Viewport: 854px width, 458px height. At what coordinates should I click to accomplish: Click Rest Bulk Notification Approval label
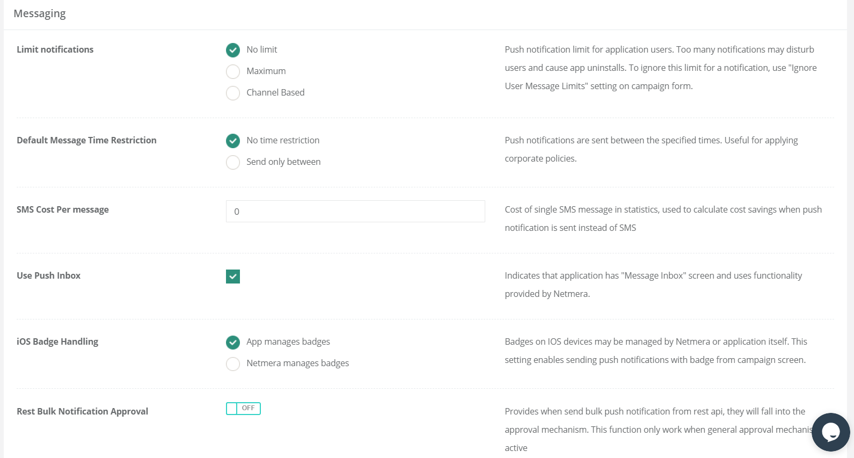83,411
